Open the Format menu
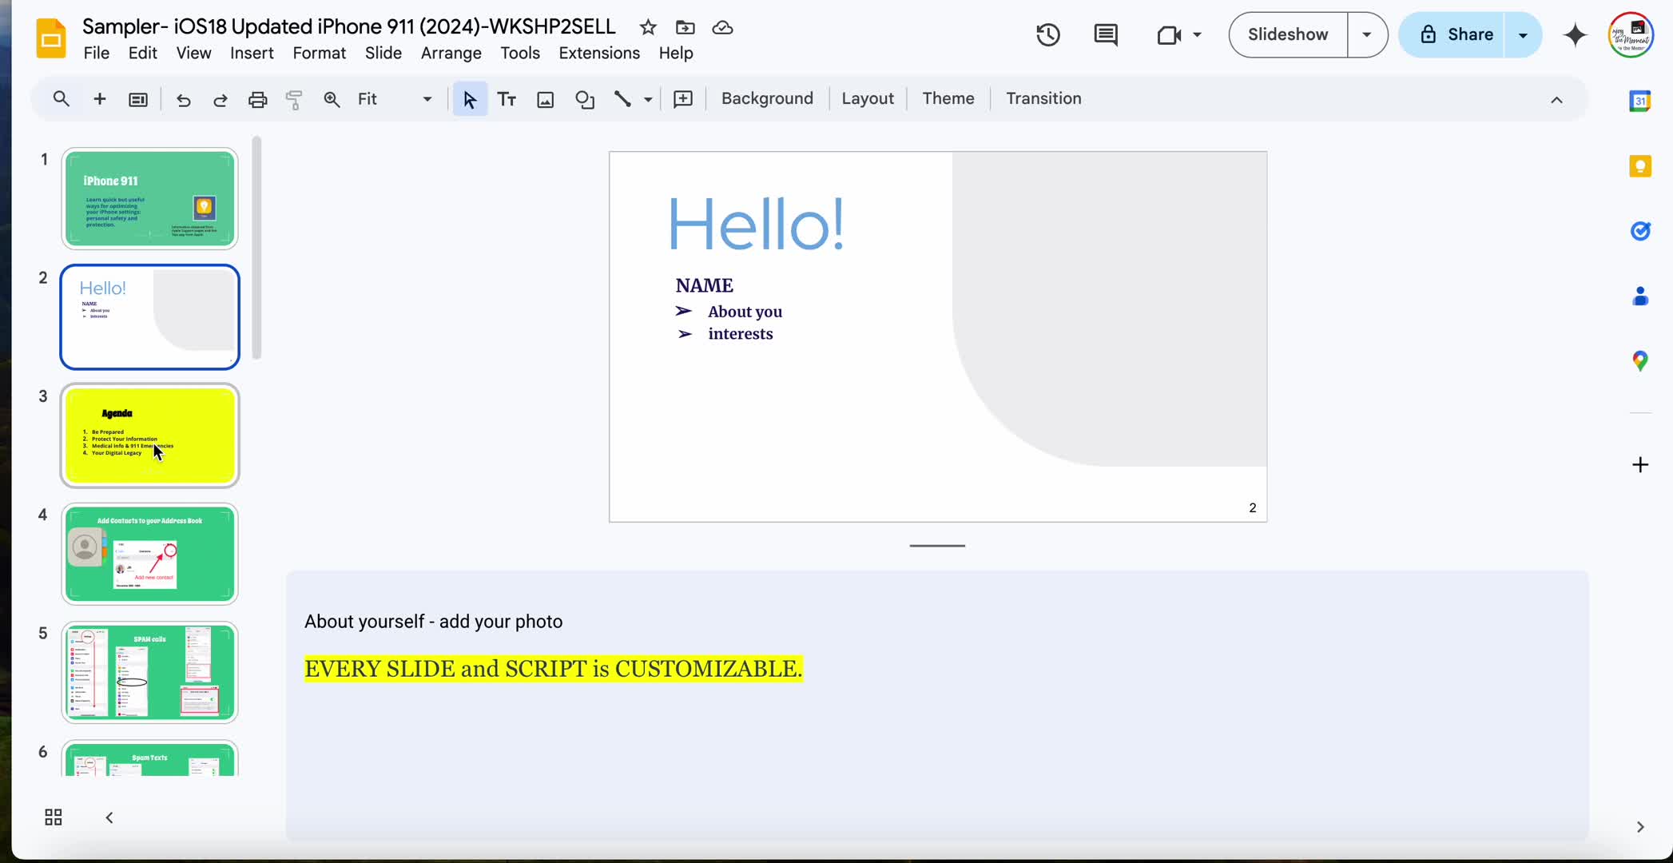This screenshot has height=863, width=1673. coord(319,53)
